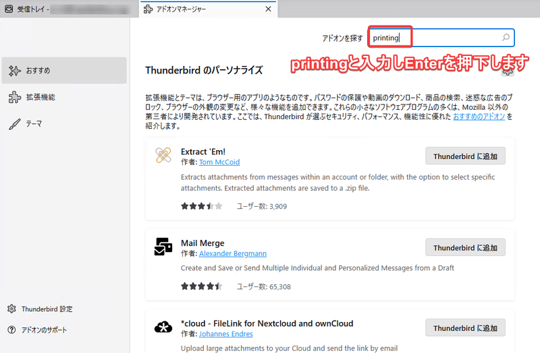This screenshot has height=353, width=540.
Task: Click the Mail Merge envelope icon
Action: click(x=163, y=247)
